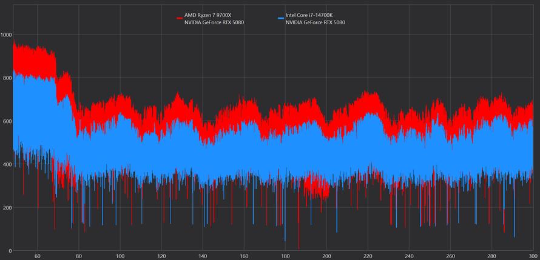Screen dimensions: 540x260
Task: Select the 600 y-axis tick label
Action: (6, 121)
